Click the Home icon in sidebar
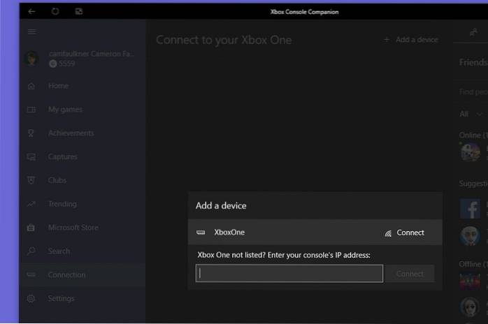Screen dimensions: 488x324 pyautogui.click(x=31, y=86)
